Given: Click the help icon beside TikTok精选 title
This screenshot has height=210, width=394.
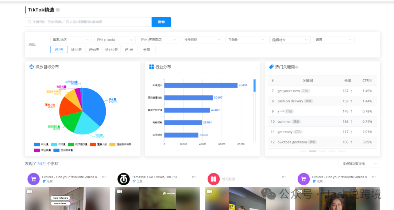Looking at the screenshot, I should pyautogui.click(x=58, y=10).
